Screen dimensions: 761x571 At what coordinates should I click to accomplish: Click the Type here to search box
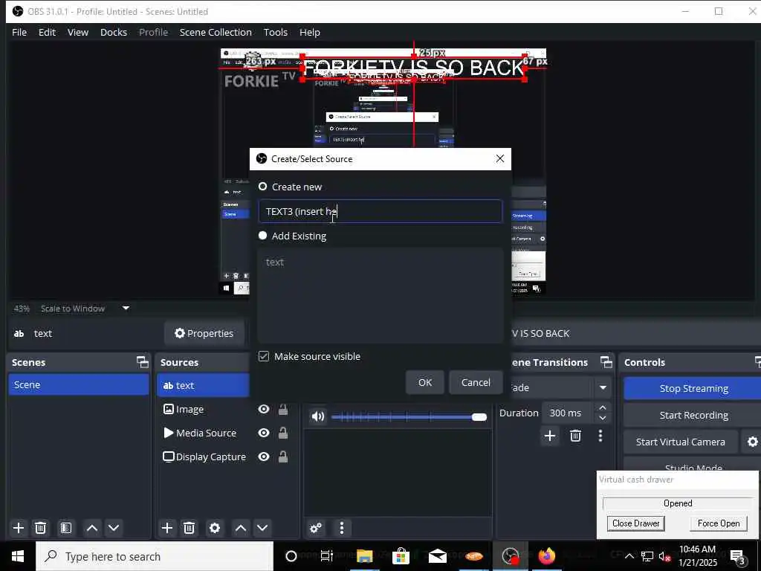coord(155,556)
